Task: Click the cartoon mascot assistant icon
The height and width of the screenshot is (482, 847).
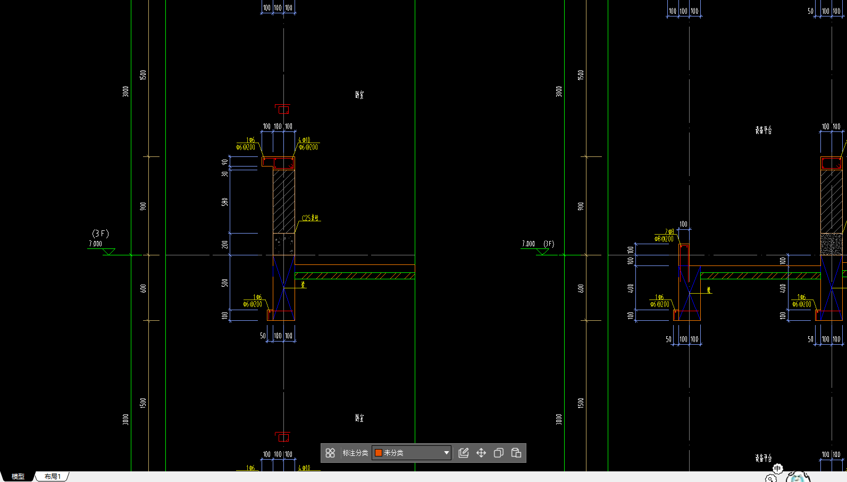Action: (x=798, y=476)
